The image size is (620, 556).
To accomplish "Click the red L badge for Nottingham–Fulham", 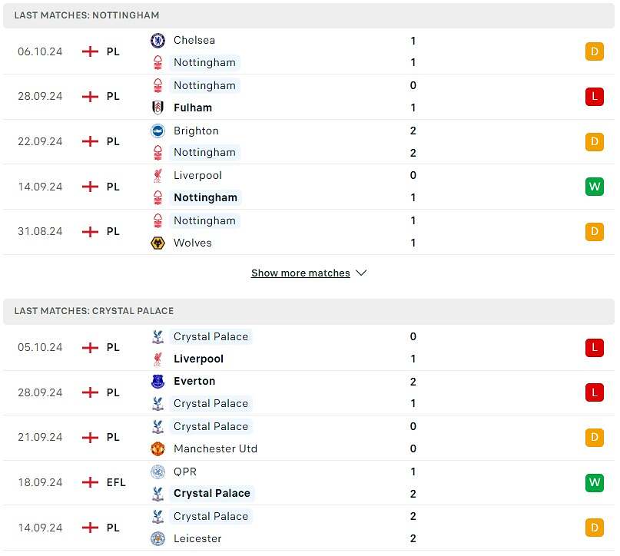I will [594, 97].
